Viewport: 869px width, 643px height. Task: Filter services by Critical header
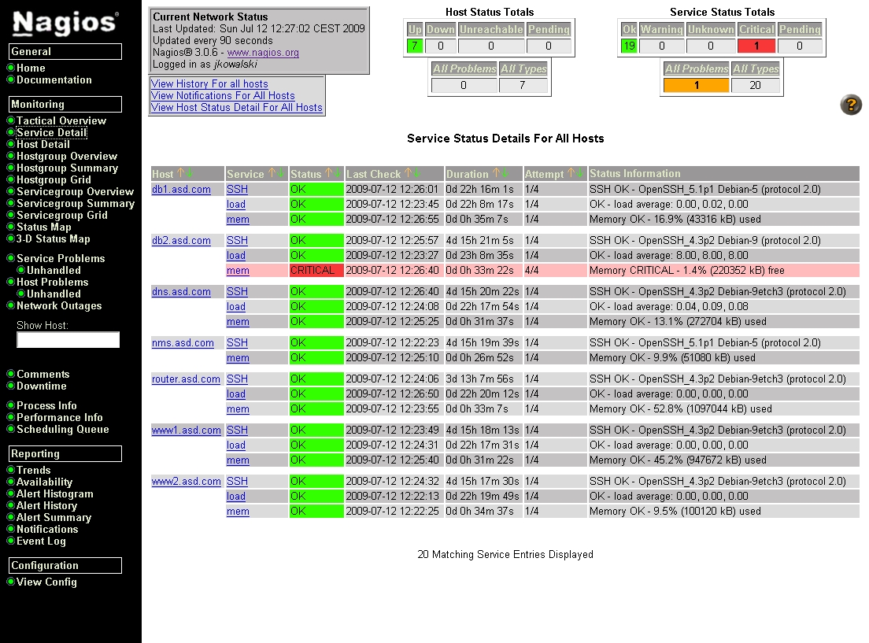[x=756, y=29]
